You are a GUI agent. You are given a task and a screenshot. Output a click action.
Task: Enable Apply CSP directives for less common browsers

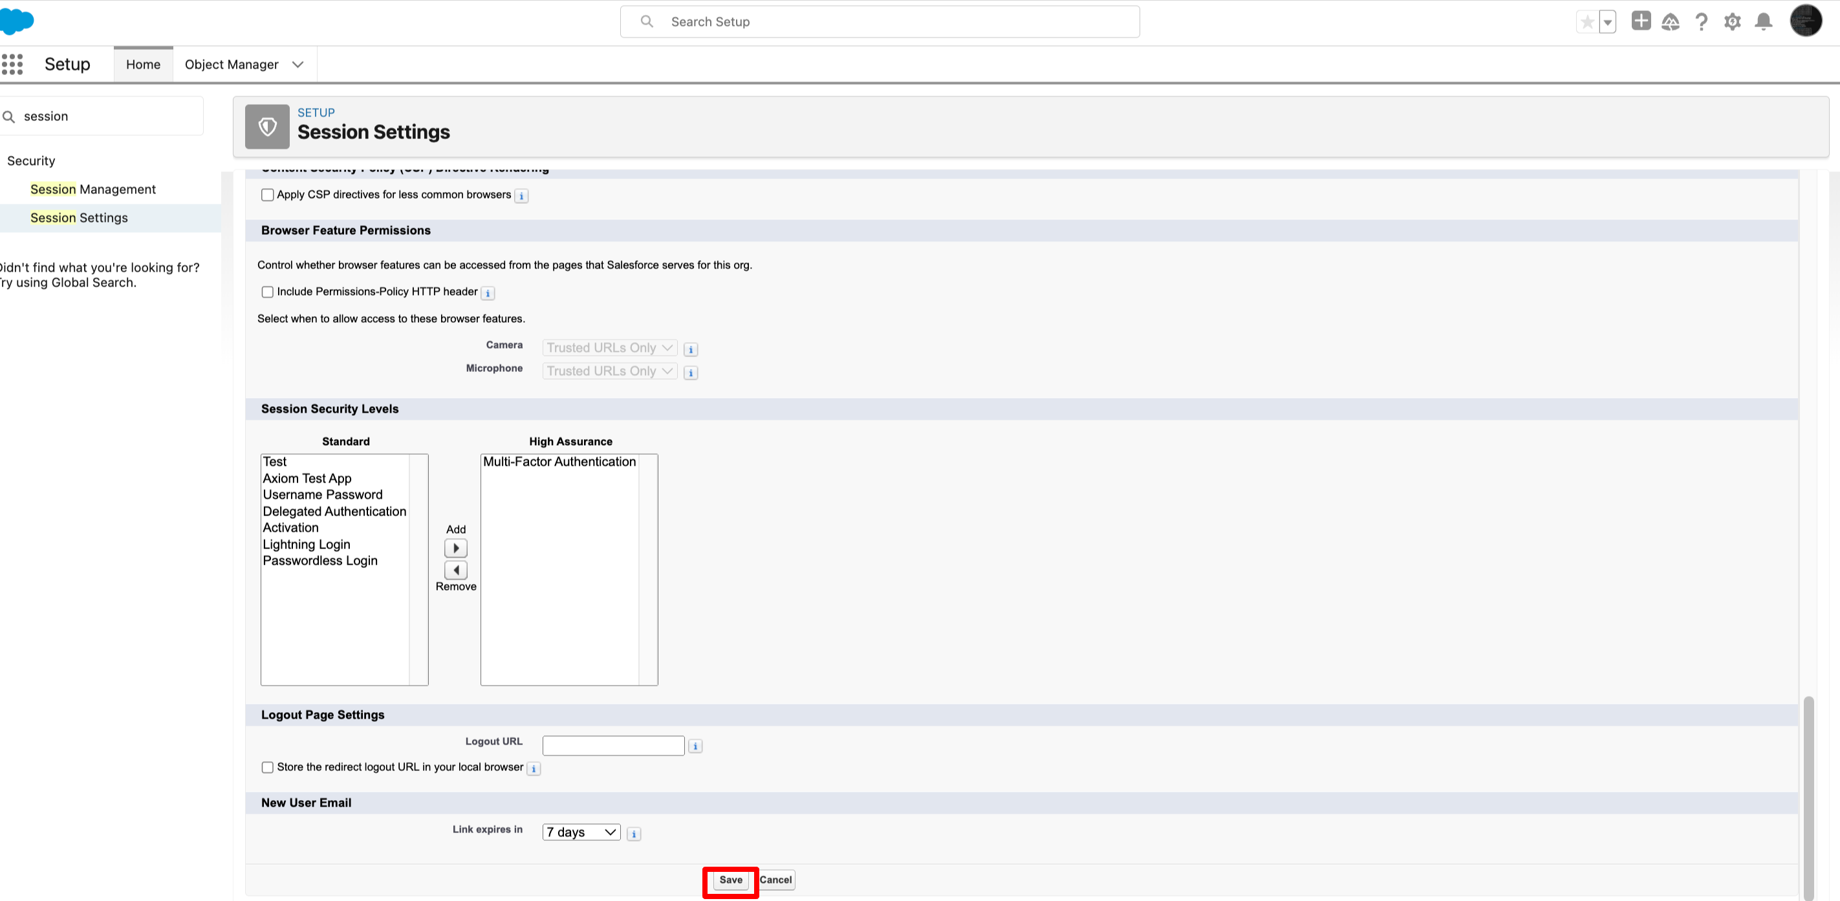[267, 194]
